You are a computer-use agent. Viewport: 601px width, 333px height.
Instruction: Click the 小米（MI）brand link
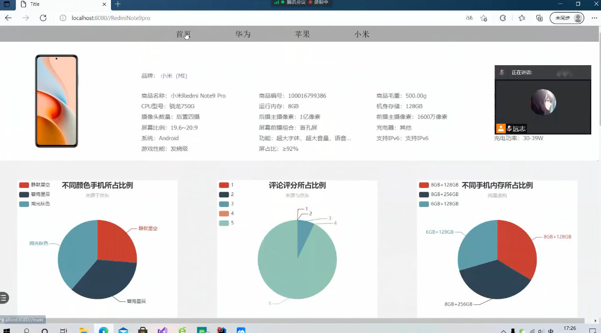tap(174, 76)
